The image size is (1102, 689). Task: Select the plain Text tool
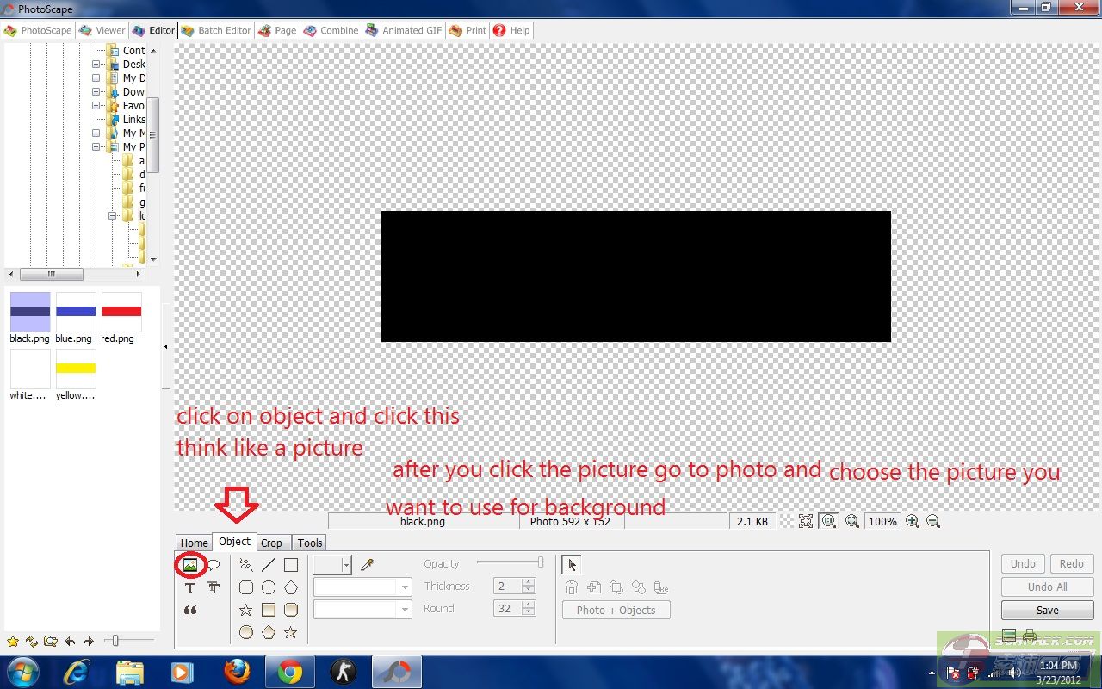pyautogui.click(x=190, y=587)
